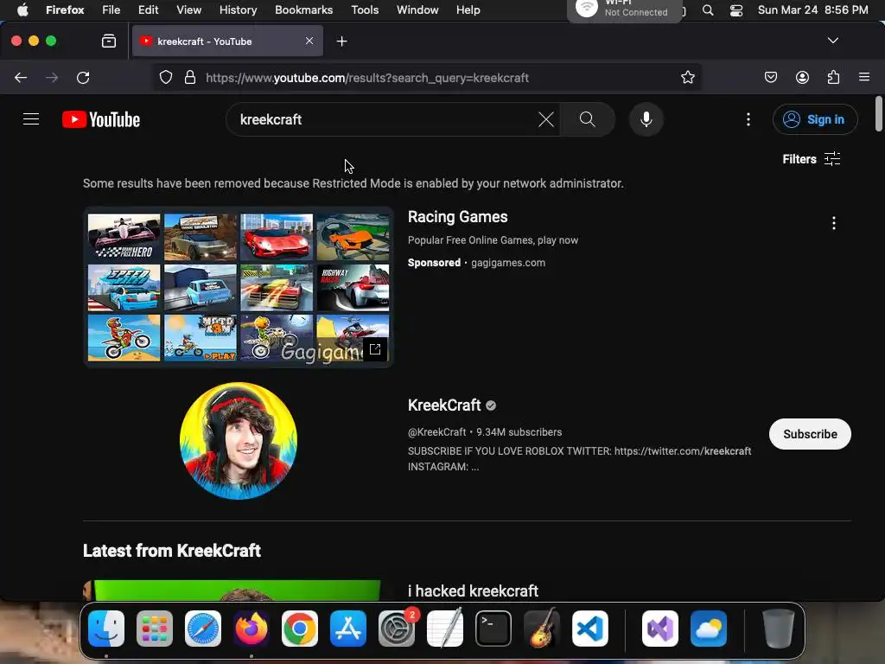Launch Finder from the Dock
The image size is (885, 664).
(x=106, y=629)
